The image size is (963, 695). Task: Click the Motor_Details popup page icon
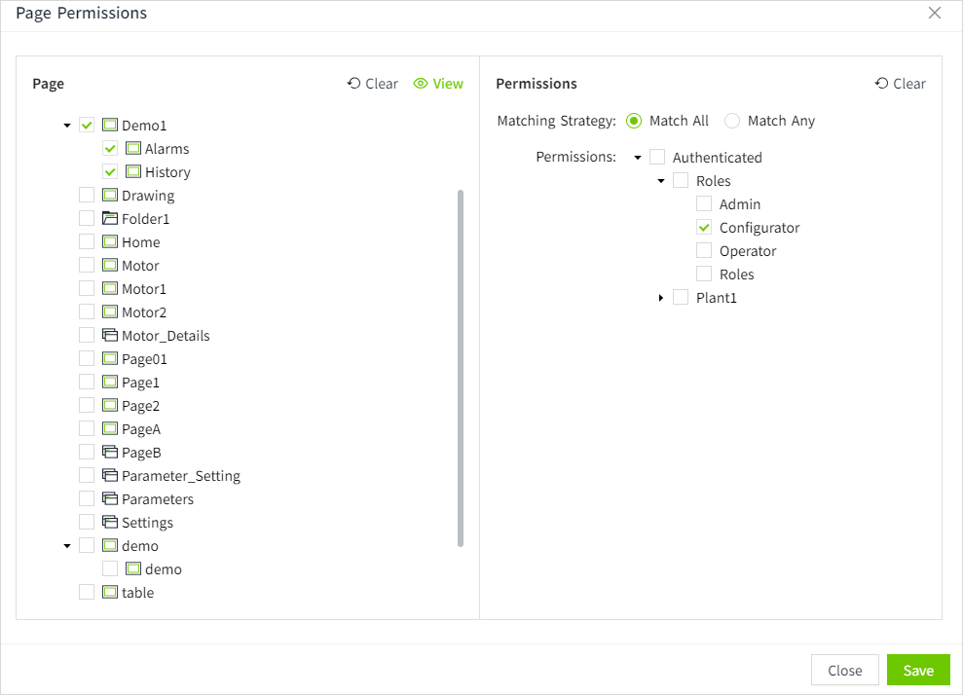pos(110,336)
